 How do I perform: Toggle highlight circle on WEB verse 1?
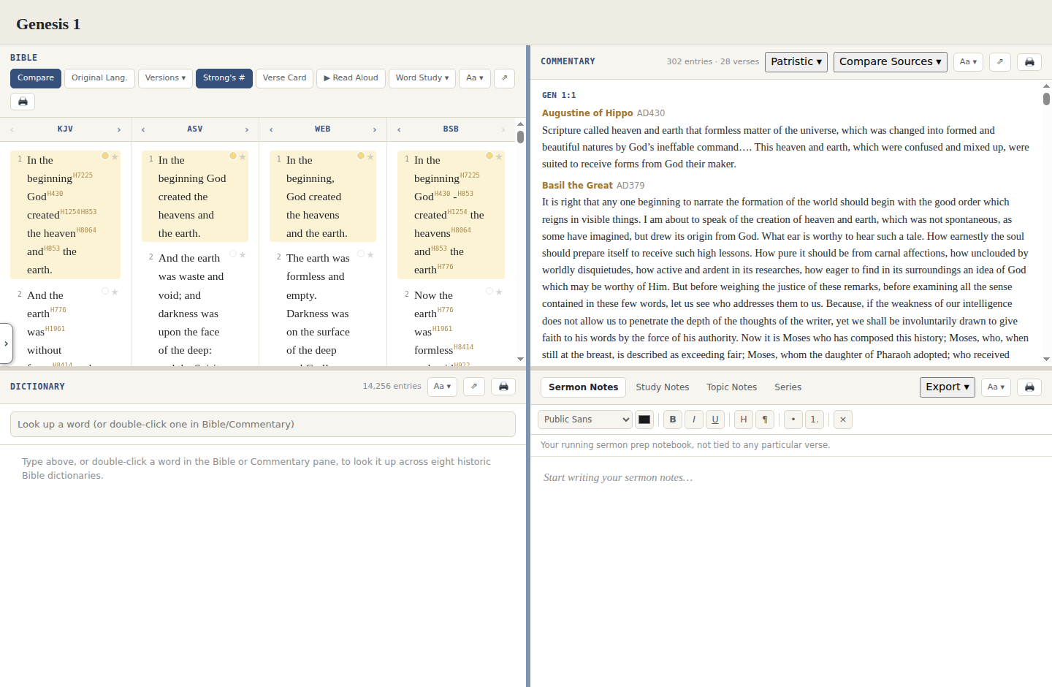(x=361, y=156)
